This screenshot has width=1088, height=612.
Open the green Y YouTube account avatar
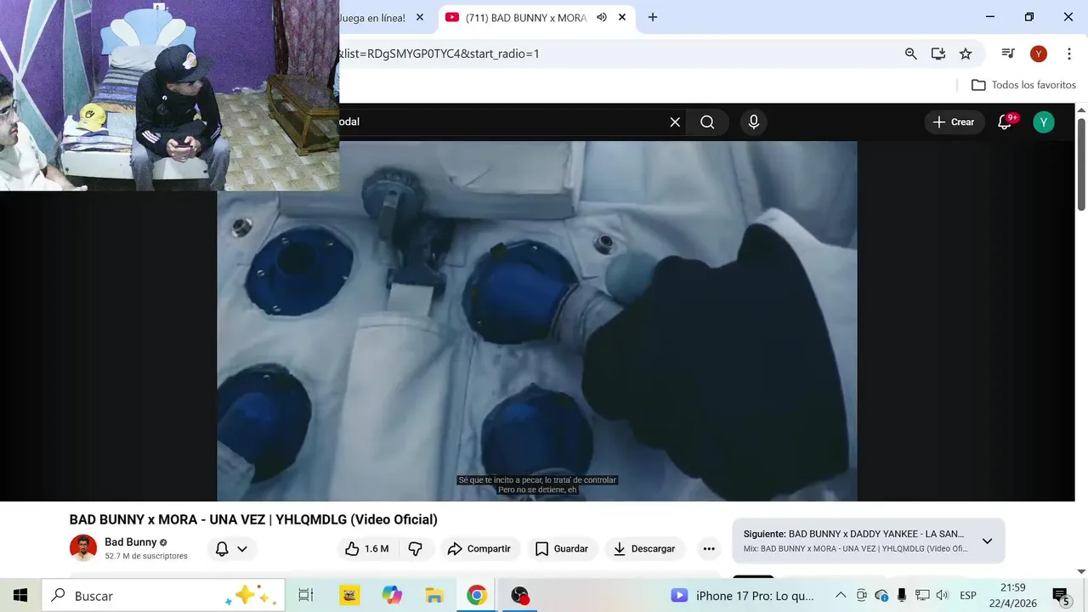click(x=1043, y=122)
